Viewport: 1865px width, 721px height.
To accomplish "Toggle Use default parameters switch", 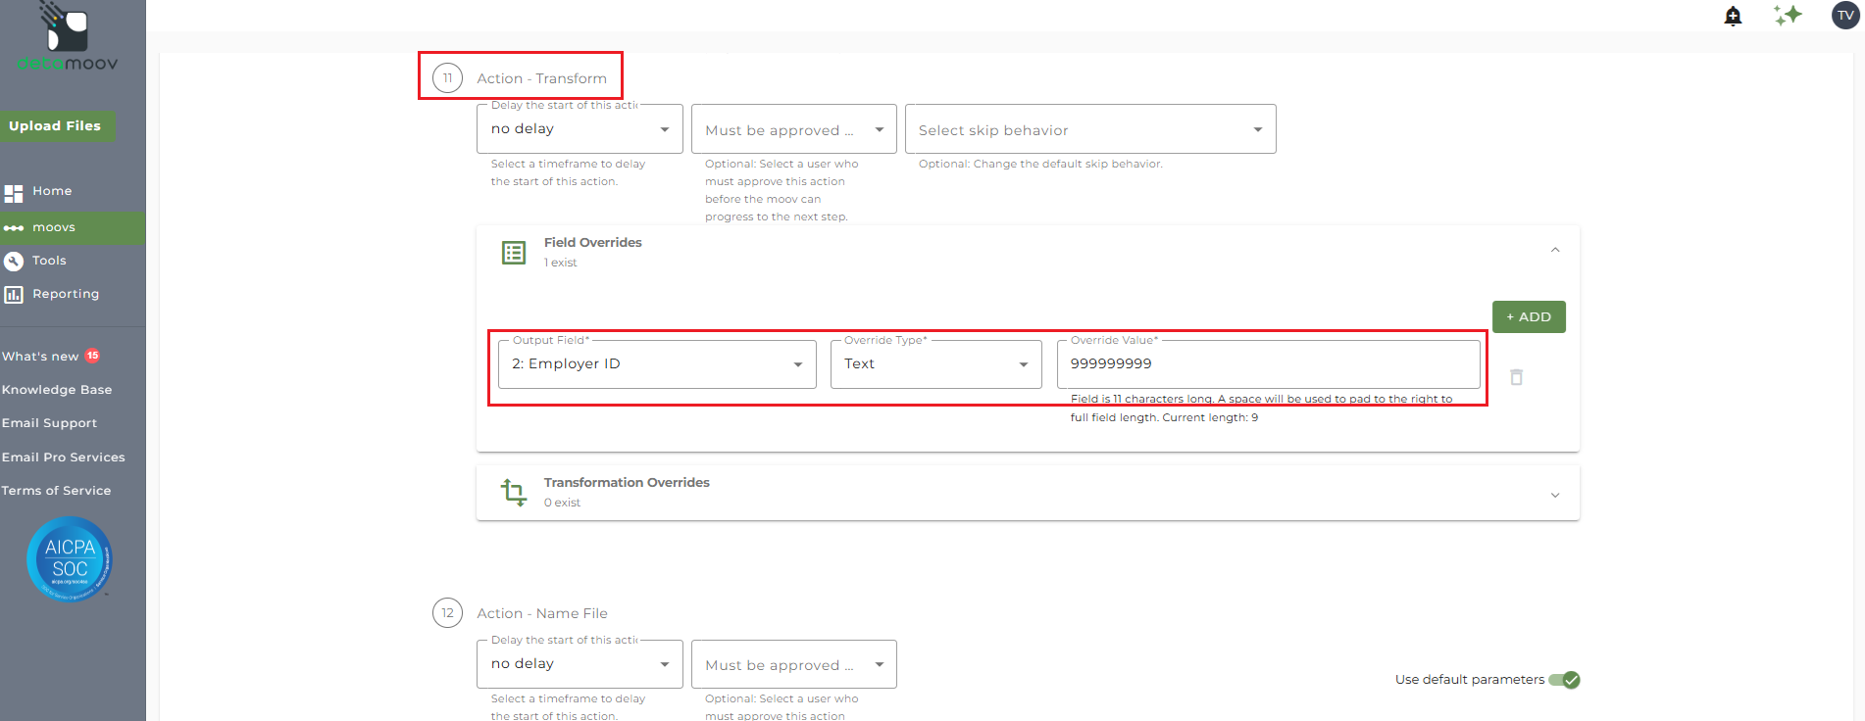I will 1564,680.
